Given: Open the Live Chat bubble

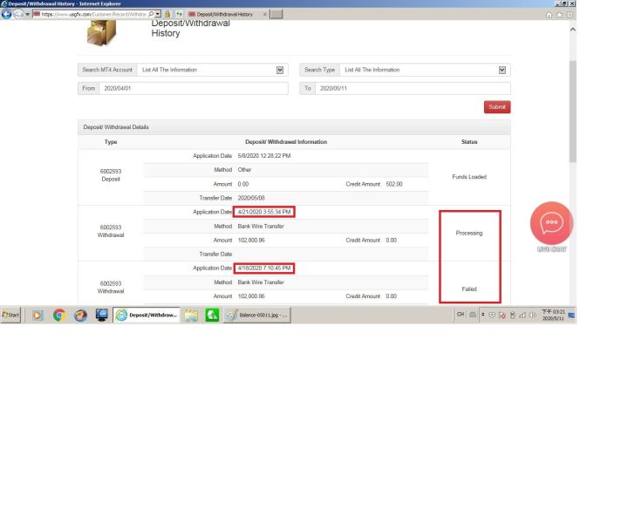Looking at the screenshot, I should 551,223.
